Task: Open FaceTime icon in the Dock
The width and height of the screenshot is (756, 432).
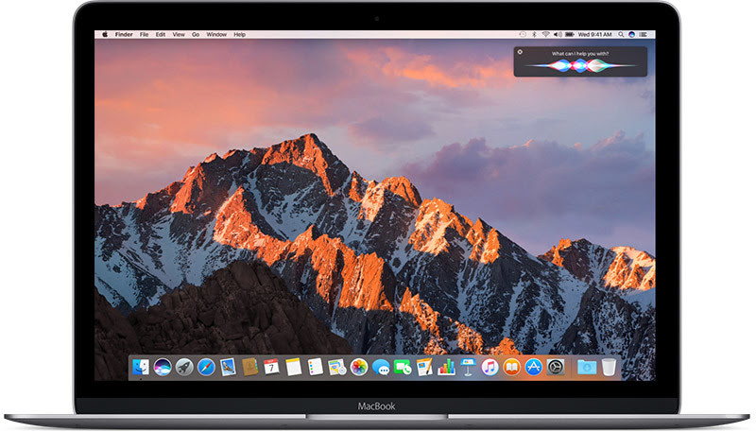Action: click(403, 368)
